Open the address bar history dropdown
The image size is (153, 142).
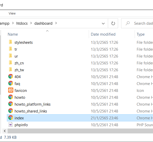[x=103, y=23]
